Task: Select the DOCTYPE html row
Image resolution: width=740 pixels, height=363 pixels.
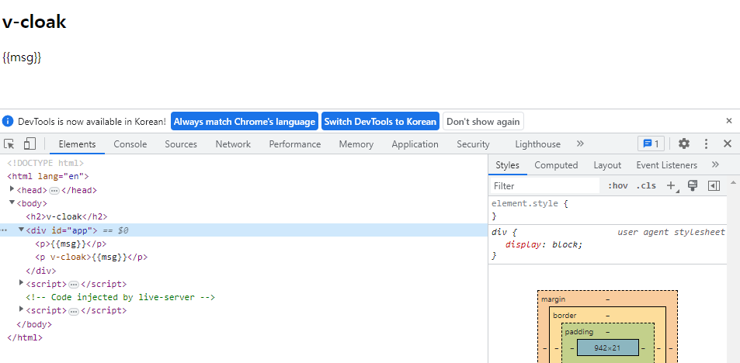Action: [x=45, y=164]
